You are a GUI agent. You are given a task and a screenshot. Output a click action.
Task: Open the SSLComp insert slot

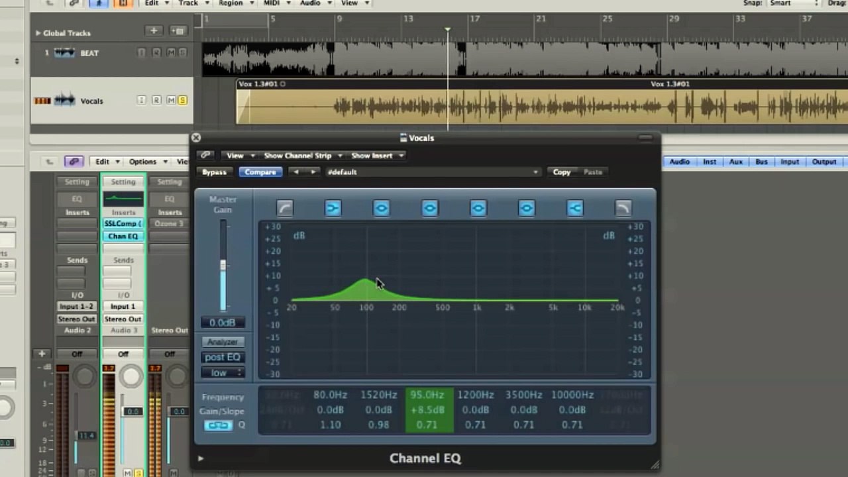[x=123, y=223]
